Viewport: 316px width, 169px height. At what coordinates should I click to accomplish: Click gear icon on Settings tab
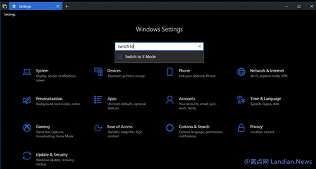tap(14, 6)
